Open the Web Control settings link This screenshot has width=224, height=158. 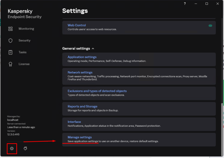pos(76,25)
